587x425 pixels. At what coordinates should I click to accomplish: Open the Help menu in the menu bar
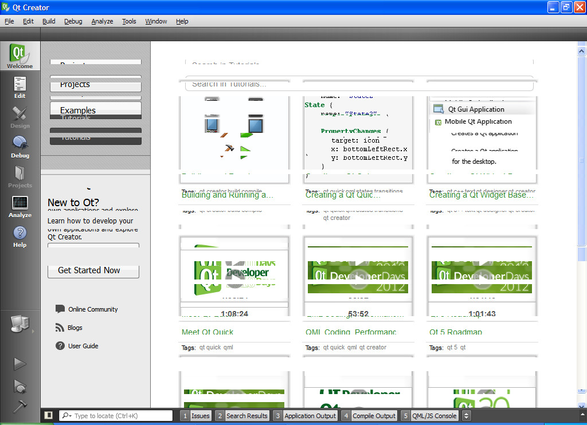click(182, 21)
